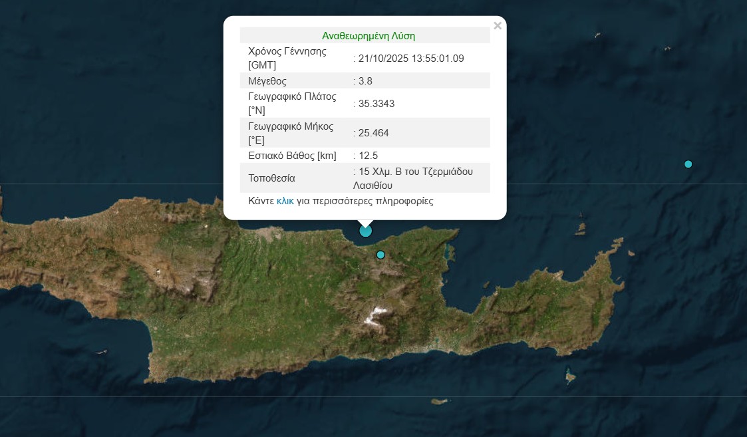Click the origin time 21/10/2025 13:55:01.09
This screenshot has height=437, width=747.
point(410,59)
